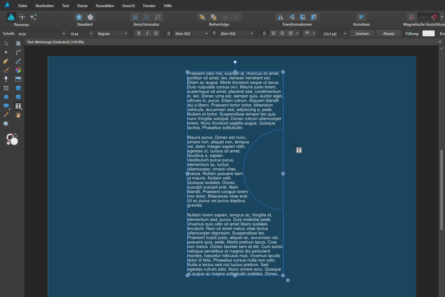Open the Datei menu
The image size is (445, 297).
coord(23,6)
